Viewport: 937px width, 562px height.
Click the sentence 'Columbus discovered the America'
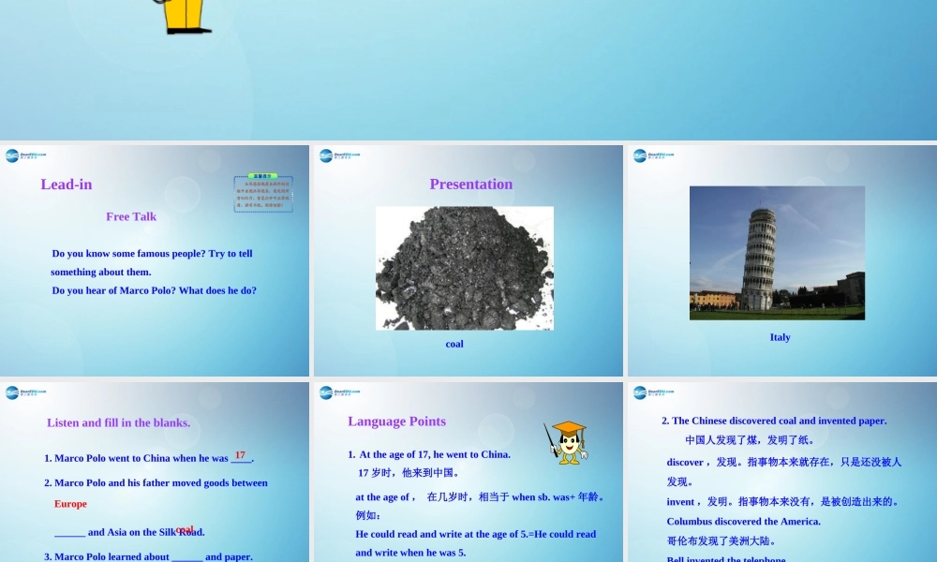click(x=743, y=522)
